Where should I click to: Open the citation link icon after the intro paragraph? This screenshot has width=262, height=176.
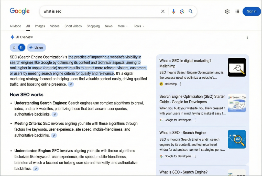[x=71, y=84]
